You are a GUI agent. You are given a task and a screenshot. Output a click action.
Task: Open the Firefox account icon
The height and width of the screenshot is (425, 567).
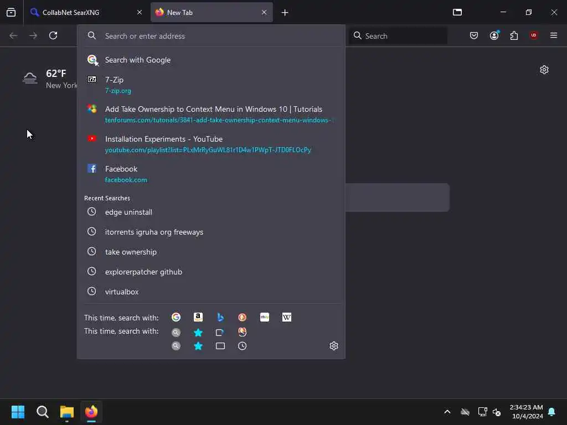pos(494,35)
